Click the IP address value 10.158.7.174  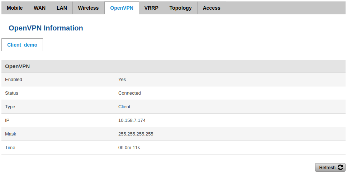[x=132, y=120]
